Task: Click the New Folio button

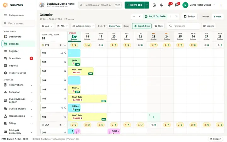Action: click(135, 5)
